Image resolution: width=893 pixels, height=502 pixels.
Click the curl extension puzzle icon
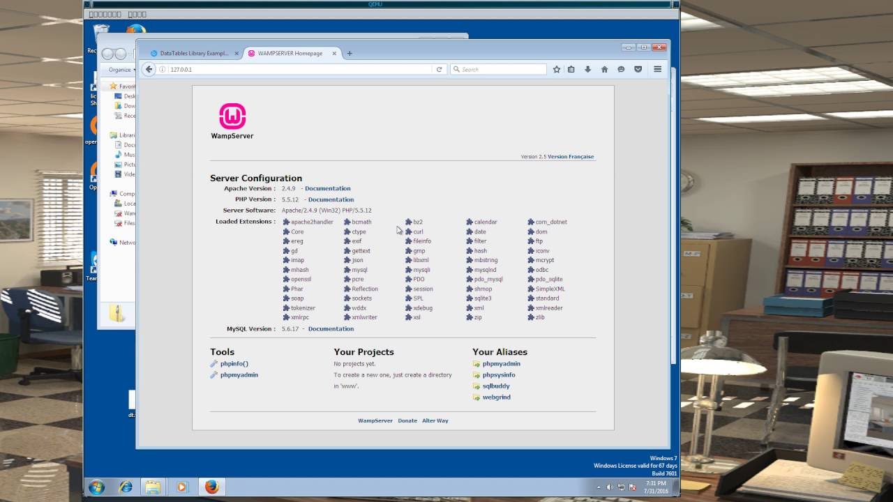[409, 232]
